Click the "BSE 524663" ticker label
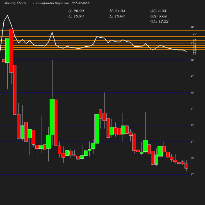This screenshot has width=205, height=205. pos(80,3)
